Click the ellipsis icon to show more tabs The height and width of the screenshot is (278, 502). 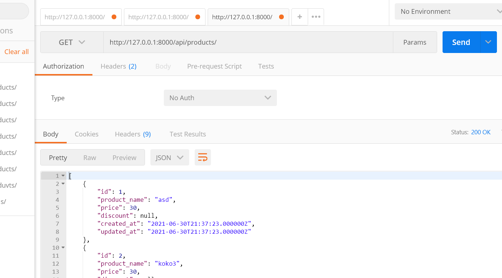pyautogui.click(x=315, y=16)
